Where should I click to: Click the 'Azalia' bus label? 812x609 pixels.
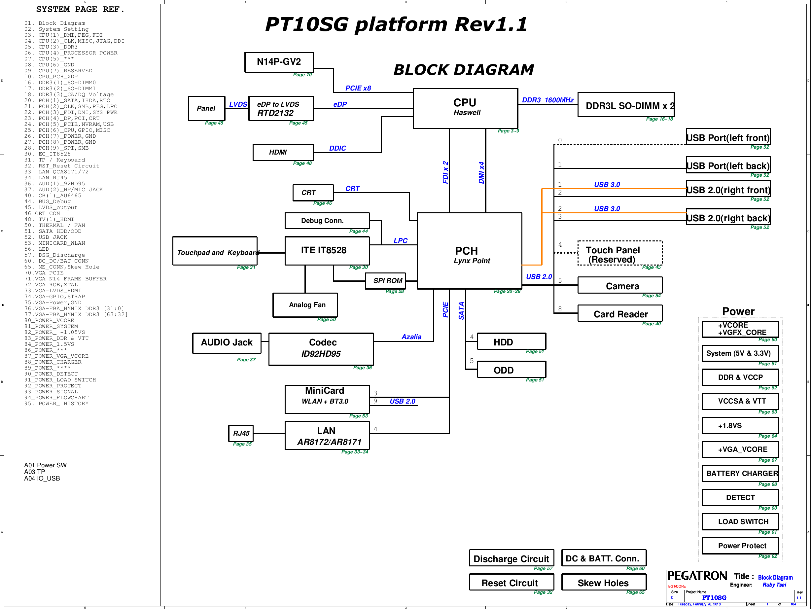tap(411, 337)
